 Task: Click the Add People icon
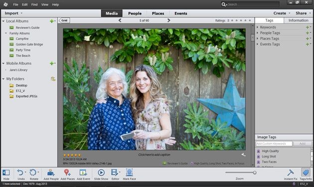[x=51, y=173]
